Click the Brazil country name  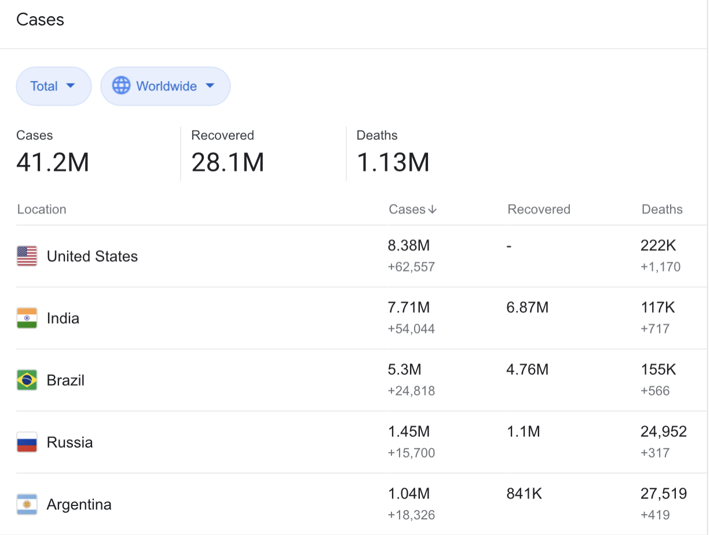[65, 380]
